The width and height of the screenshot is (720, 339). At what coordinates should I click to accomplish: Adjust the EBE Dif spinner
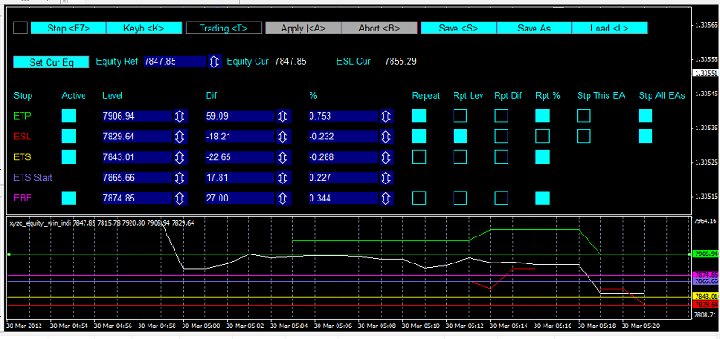click(x=283, y=198)
